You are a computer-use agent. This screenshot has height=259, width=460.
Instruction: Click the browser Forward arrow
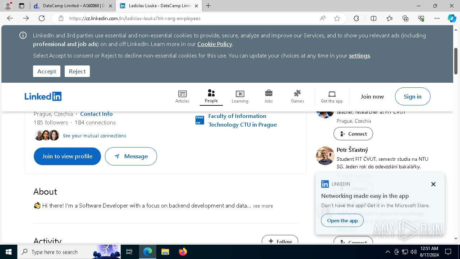pyautogui.click(x=26, y=18)
